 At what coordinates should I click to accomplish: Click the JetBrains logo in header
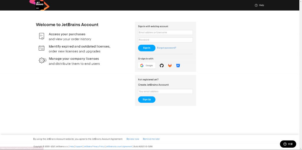[x=40, y=5]
